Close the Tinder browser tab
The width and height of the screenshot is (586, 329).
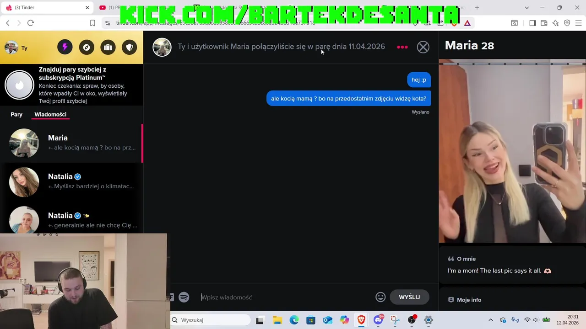pyautogui.click(x=87, y=8)
